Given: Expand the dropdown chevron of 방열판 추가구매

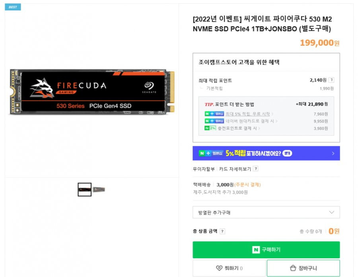Looking at the screenshot, I should (x=331, y=213).
